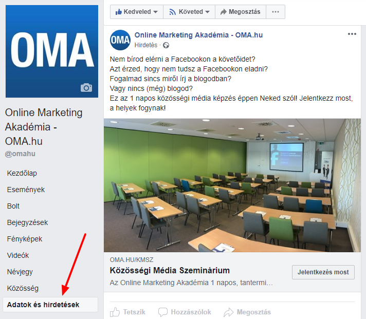
Task: Open Események in the sidebar
Action: [26, 190]
